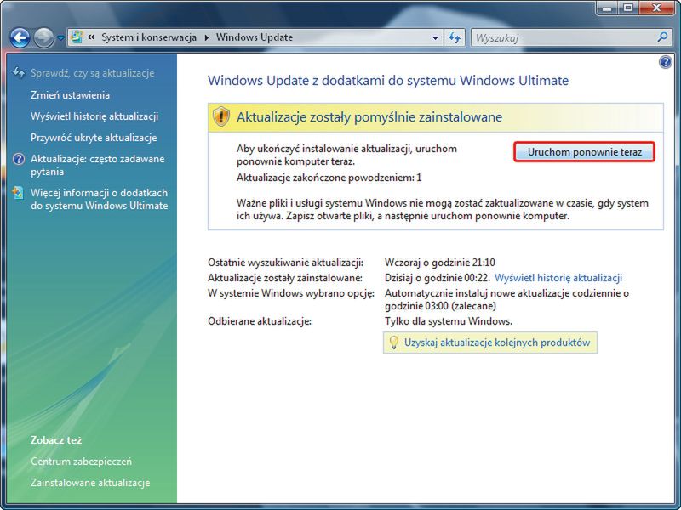Click the Control Panel icon in address bar
Screen dimensions: 681x510
(77, 37)
